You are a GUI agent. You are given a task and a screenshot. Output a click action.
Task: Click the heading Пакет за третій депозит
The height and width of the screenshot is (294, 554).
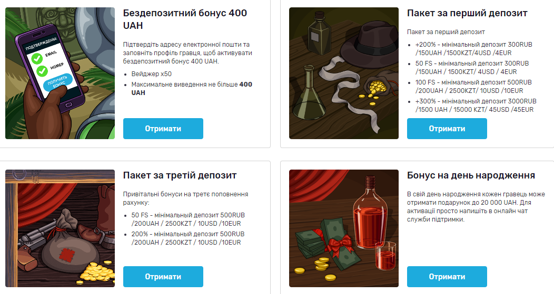pyautogui.click(x=180, y=175)
